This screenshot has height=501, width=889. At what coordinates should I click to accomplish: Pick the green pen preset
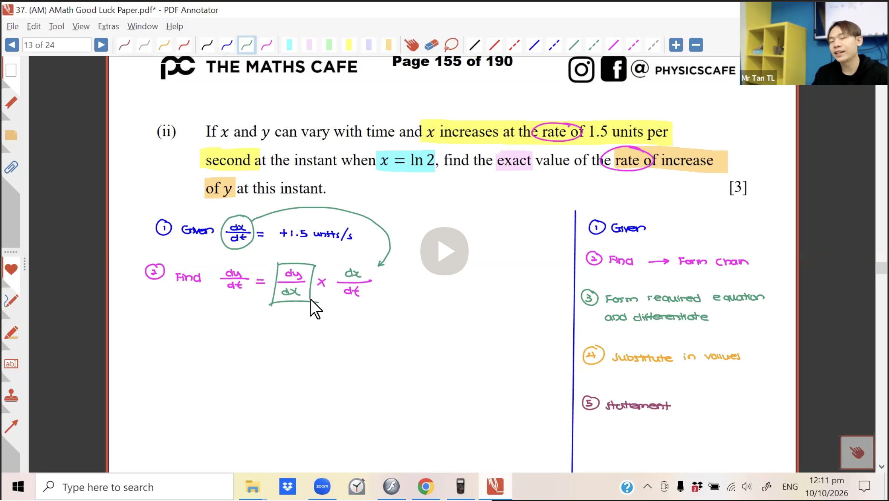tap(246, 45)
